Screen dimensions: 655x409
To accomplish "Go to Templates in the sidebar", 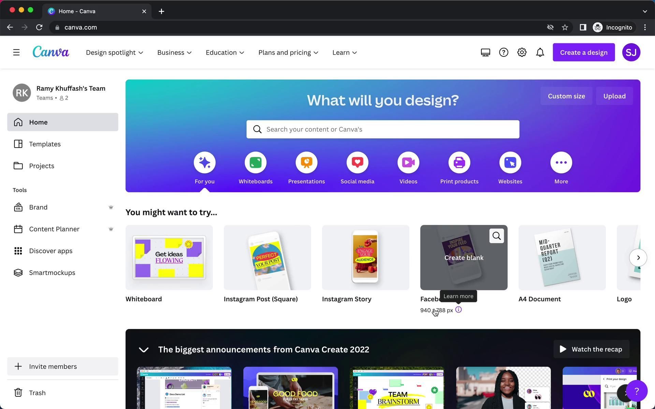I will [45, 144].
